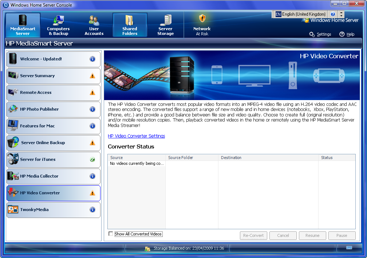Viewport: 367px width, 258px height.
Task: Click the keyboard icon in status bar
Action: pos(349,248)
